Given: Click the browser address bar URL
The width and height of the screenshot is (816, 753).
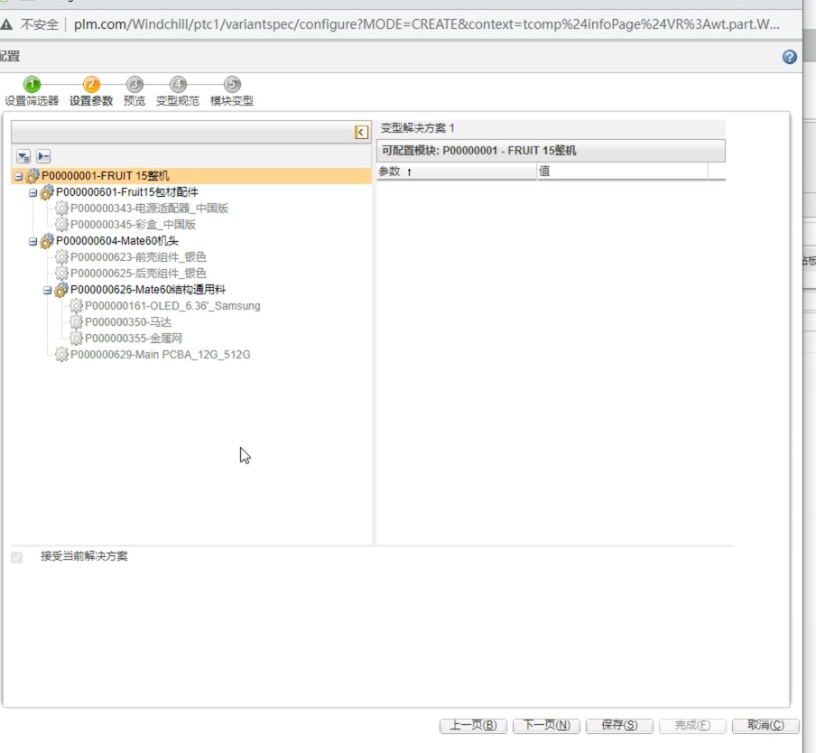Looking at the screenshot, I should 426,24.
